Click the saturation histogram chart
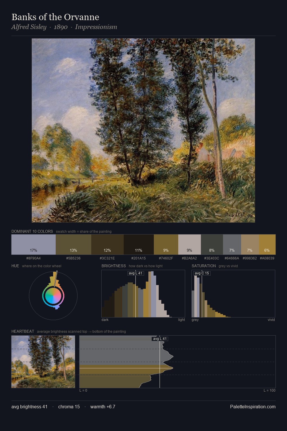Viewport: 287px width, 431px height. (x=233, y=294)
